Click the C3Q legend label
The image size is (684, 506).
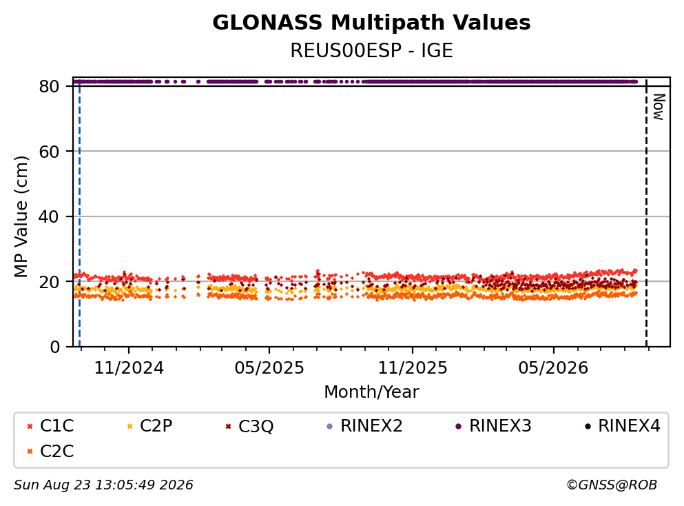pos(256,426)
